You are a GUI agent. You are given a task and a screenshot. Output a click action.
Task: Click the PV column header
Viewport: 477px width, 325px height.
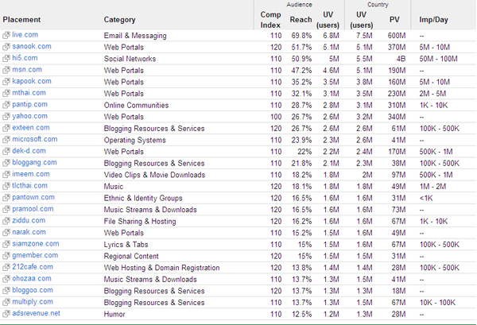click(x=394, y=20)
